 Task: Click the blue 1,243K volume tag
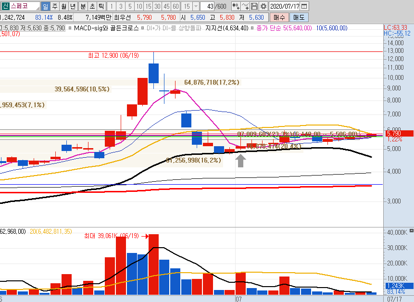399,286
